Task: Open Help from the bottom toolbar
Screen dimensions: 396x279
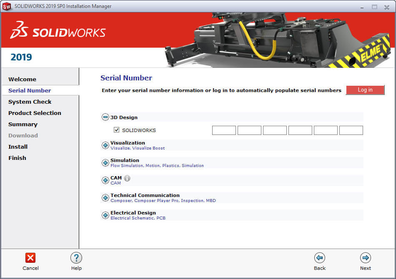Action: 76,257
